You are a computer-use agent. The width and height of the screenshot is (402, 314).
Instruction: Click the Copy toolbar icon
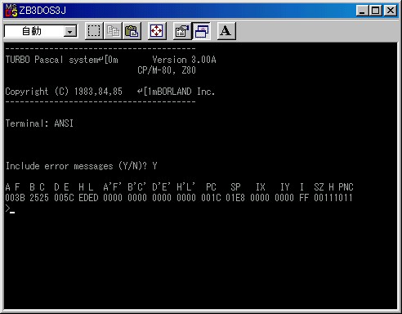click(113, 31)
